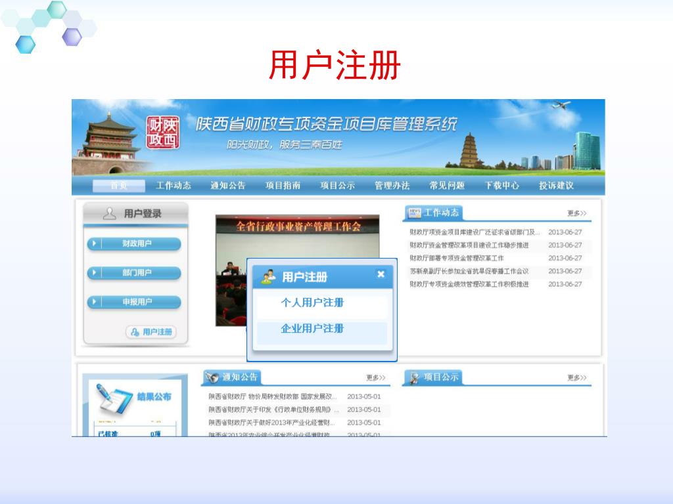Click the megaphone icon beside 通知公告 heading
This screenshot has width=673, height=504.
tap(212, 377)
